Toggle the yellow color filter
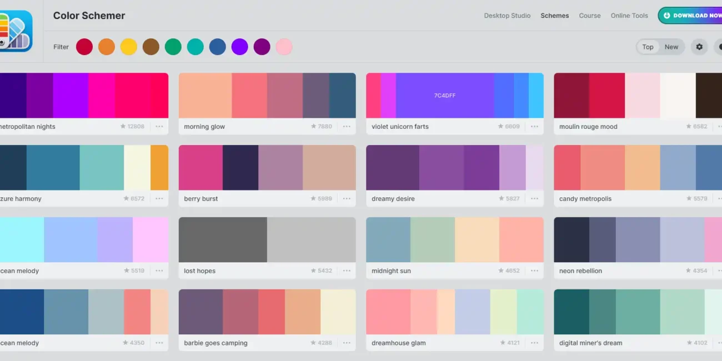722x361 pixels. (x=129, y=47)
